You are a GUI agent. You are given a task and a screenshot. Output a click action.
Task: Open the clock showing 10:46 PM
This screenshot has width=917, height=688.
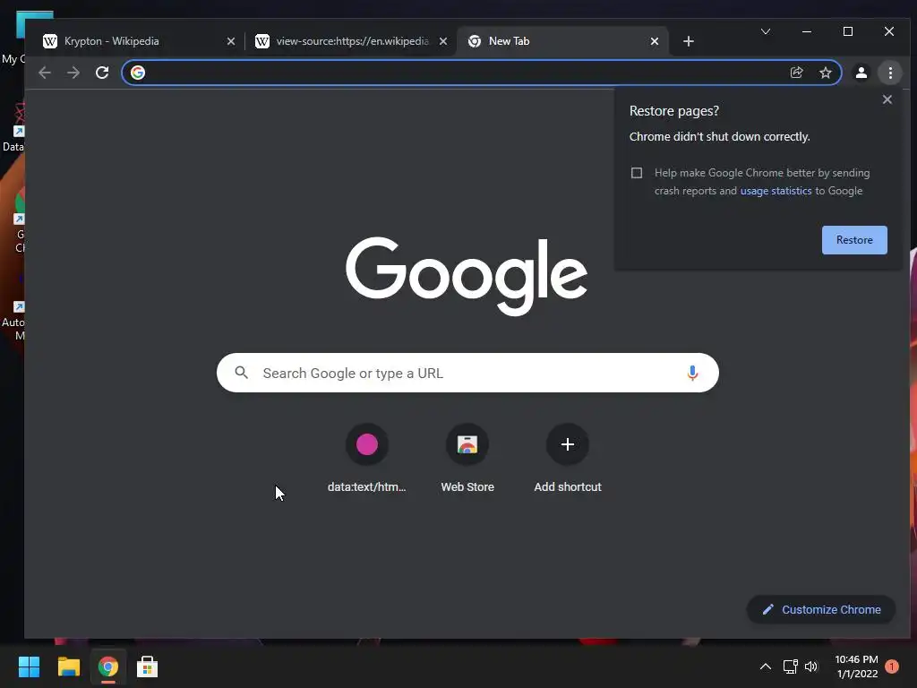[x=857, y=666]
